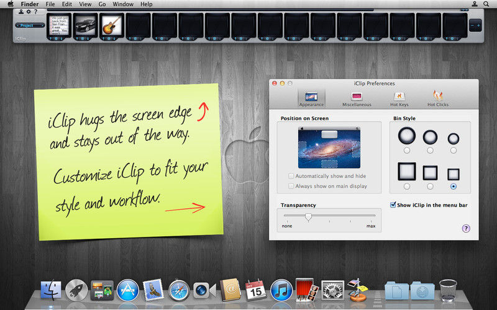
Task: Click the paste-out down arrow under car bin
Action: pyautogui.click(x=88, y=38)
